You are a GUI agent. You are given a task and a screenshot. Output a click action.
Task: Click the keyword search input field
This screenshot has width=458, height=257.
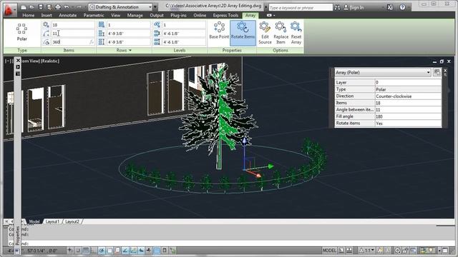click(x=301, y=8)
